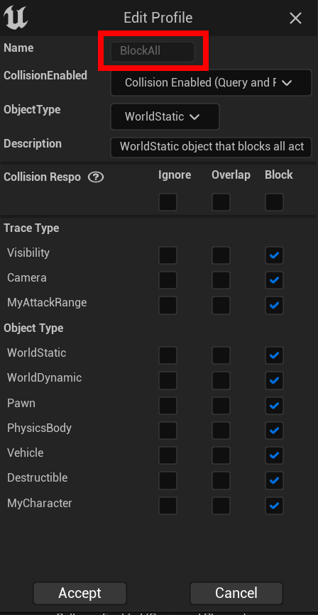The height and width of the screenshot is (615, 318).
Task: Click the Accept button
Action: [x=79, y=593]
